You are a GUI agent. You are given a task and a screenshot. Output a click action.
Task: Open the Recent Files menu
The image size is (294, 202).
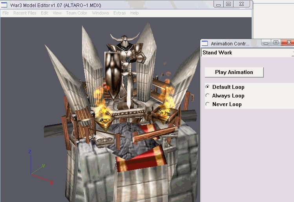[25, 13]
